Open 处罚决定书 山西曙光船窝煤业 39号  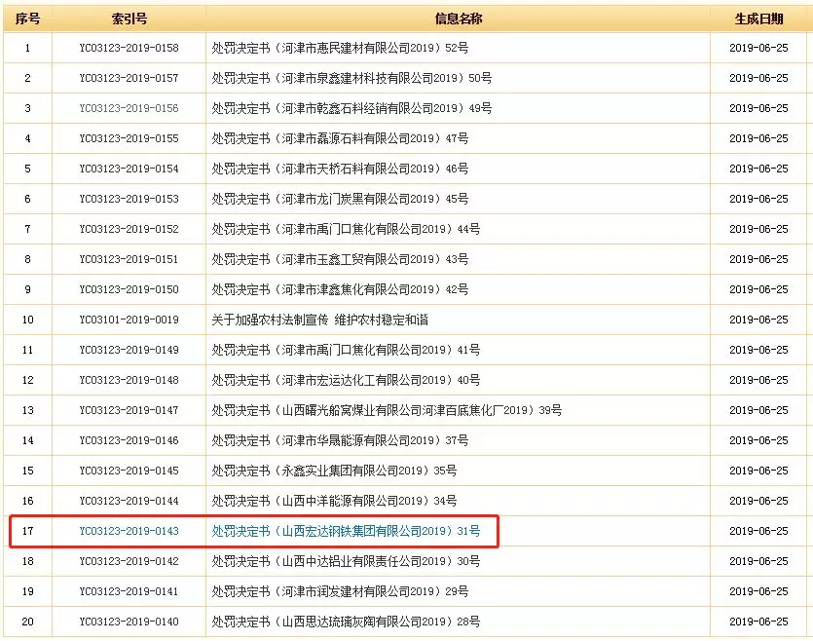tap(387, 410)
